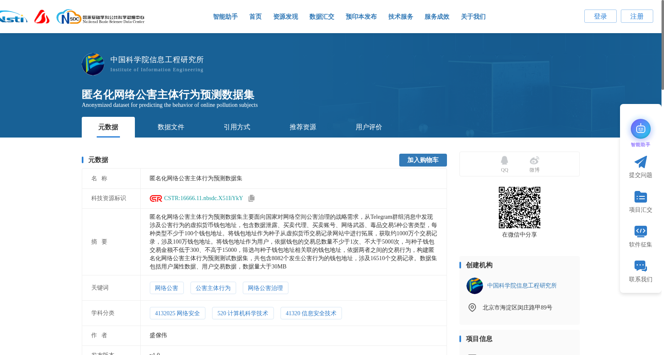Click the dataset title text in name row
Image resolution: width=664 pixels, height=355 pixels.
click(196, 179)
